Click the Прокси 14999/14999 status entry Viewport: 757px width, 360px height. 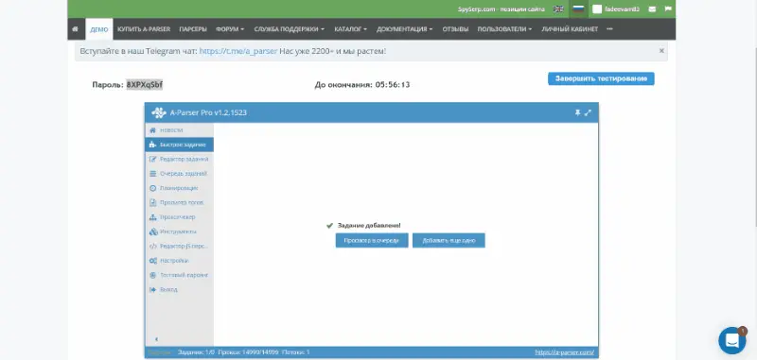pos(248,352)
